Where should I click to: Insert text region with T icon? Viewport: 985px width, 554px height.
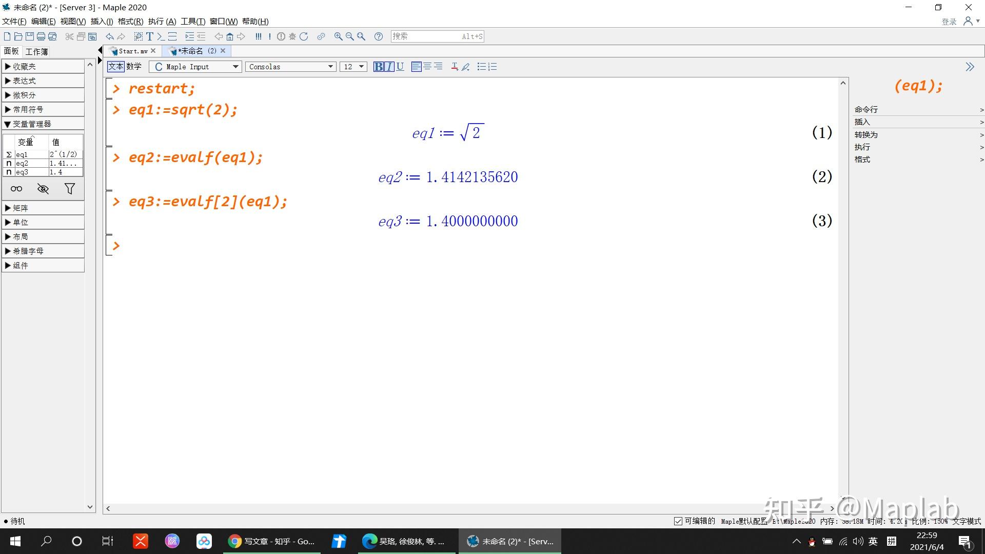149,36
